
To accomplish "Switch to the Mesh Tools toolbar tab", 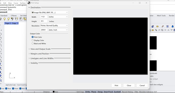I will pyautogui.click(x=161, y=16).
